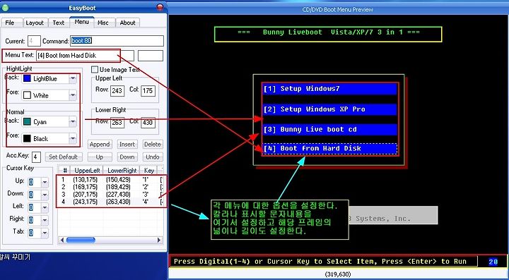
Task: Open the Normal Fore color dropdown (Black)
Action: 73,138
